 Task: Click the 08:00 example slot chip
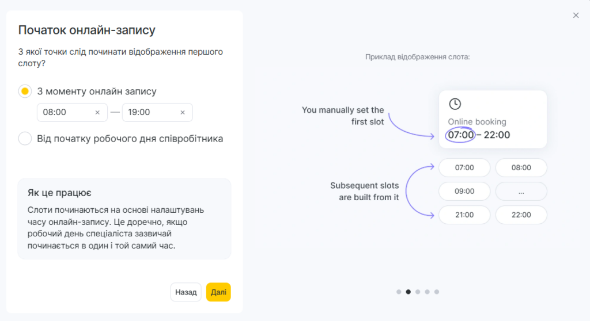[521, 168]
